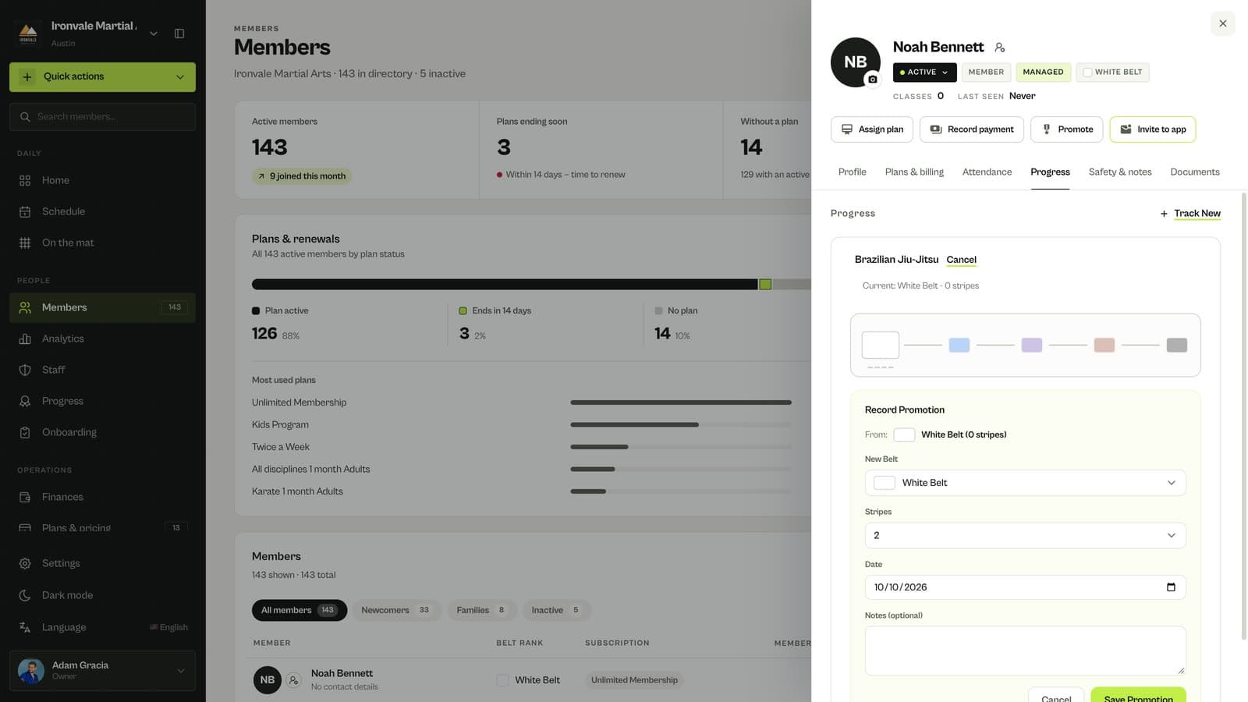Click the Record payment button
This screenshot has width=1248, height=702.
pos(972,129)
